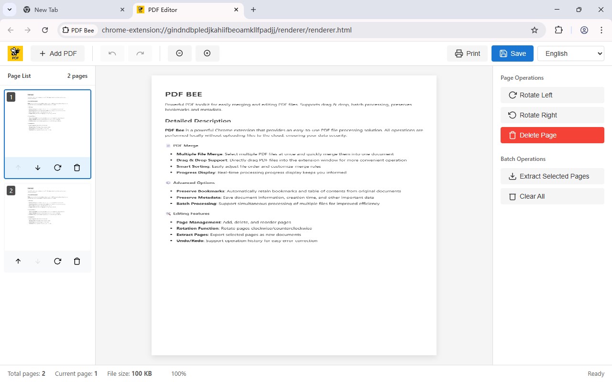Viewport: 612px width, 382px height.
Task: Move page 2 up
Action: tap(18, 261)
